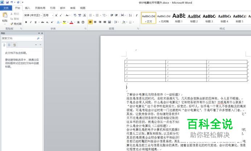The image size is (251, 151).
Task: Toggle Strikethrough (abc) formatting
Action: tap(42, 22)
